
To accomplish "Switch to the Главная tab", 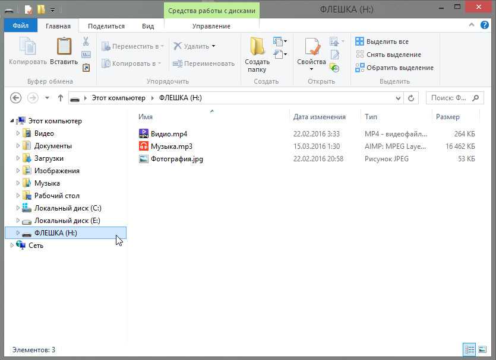I will point(58,26).
